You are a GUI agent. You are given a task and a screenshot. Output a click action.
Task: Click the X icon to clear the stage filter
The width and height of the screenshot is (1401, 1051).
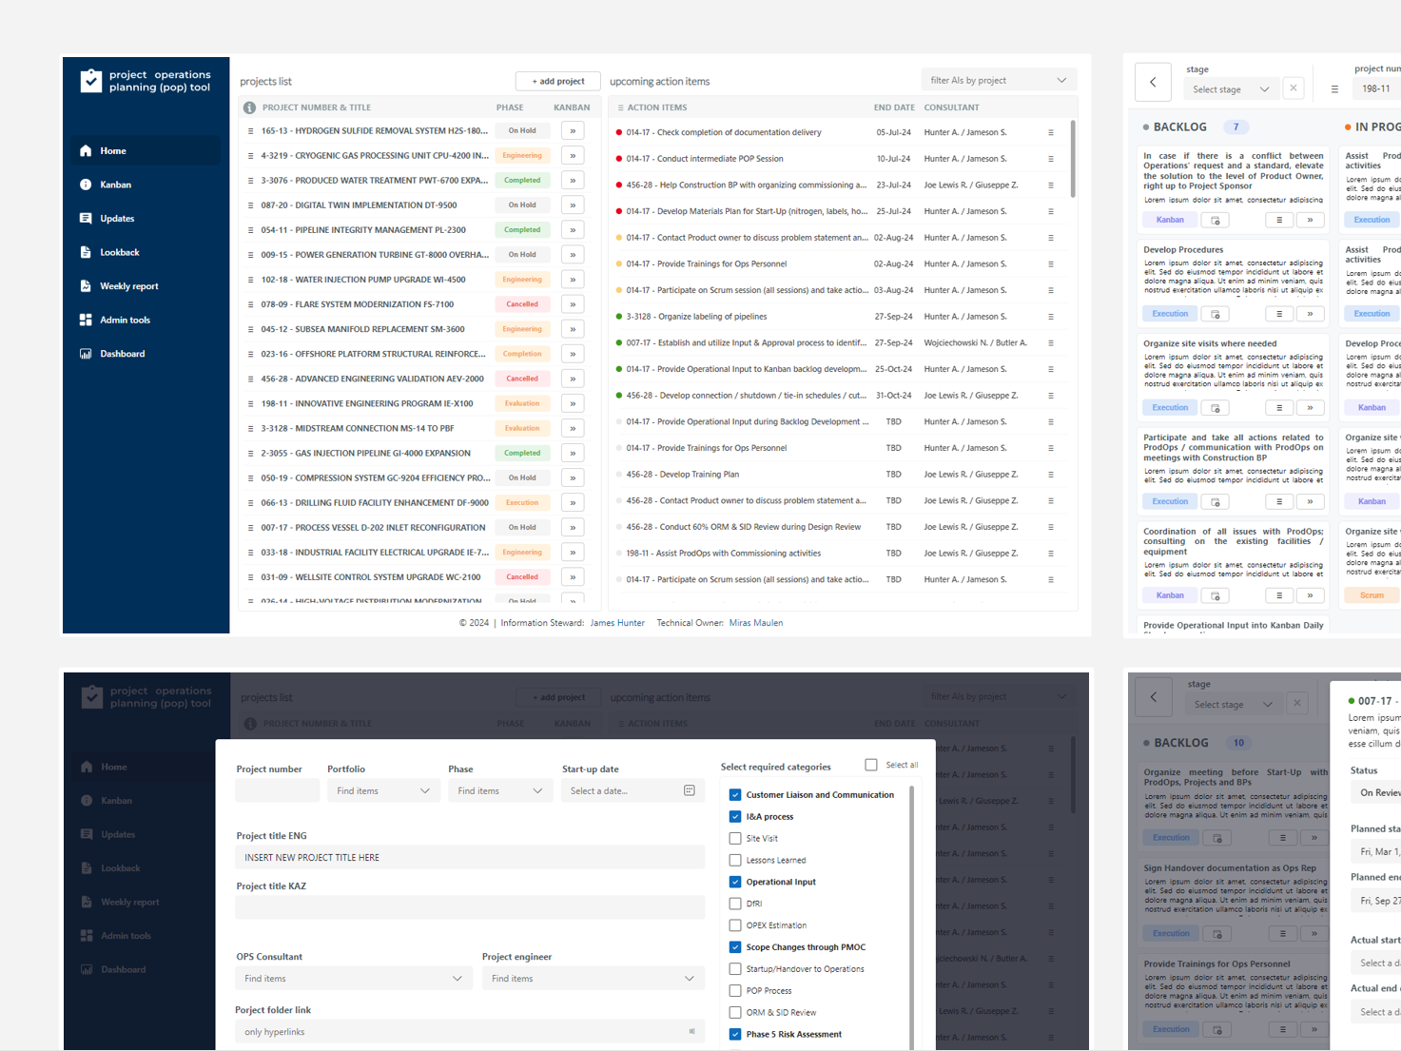coord(1294,88)
